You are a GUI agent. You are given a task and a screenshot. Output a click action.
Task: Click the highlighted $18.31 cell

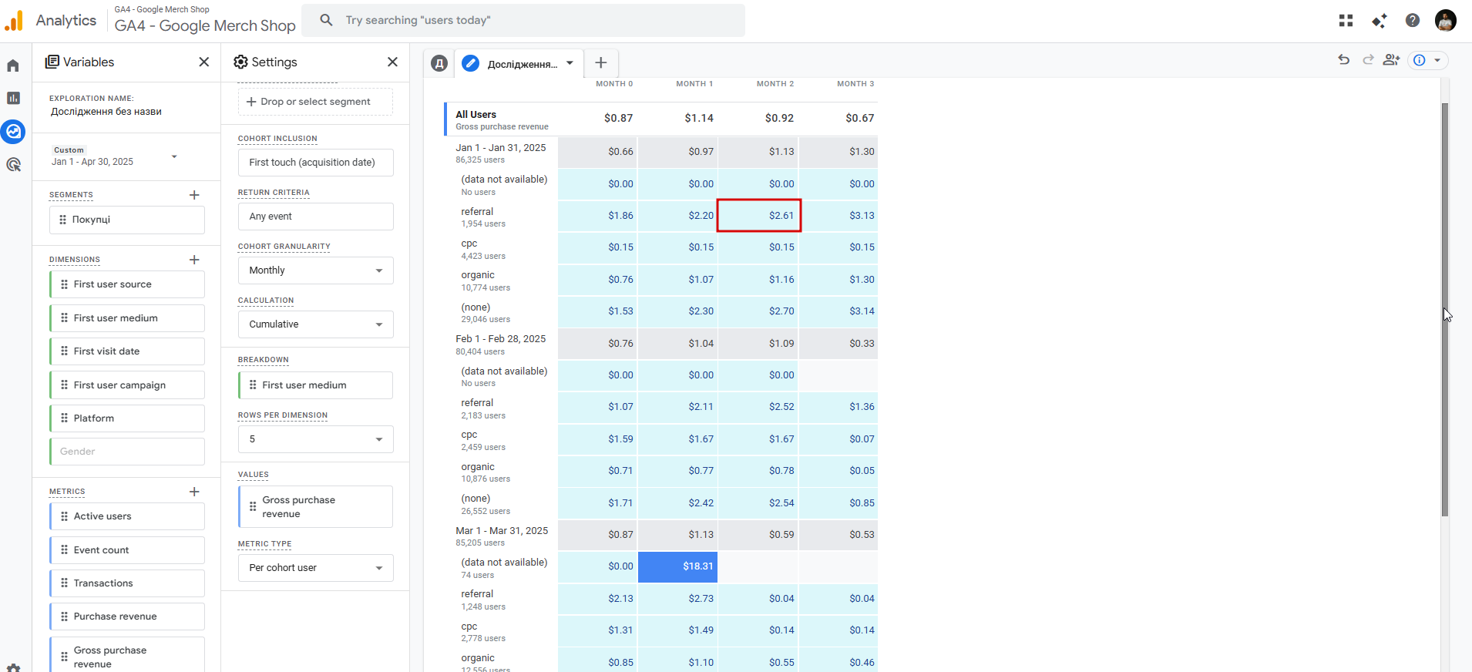677,566
